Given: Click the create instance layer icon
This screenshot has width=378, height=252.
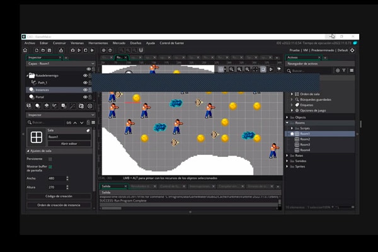Looking at the screenshot, I should pyautogui.click(x=38, y=106).
